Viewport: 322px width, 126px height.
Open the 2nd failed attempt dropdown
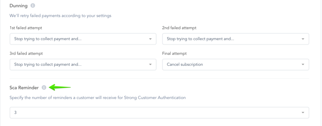(x=235, y=39)
